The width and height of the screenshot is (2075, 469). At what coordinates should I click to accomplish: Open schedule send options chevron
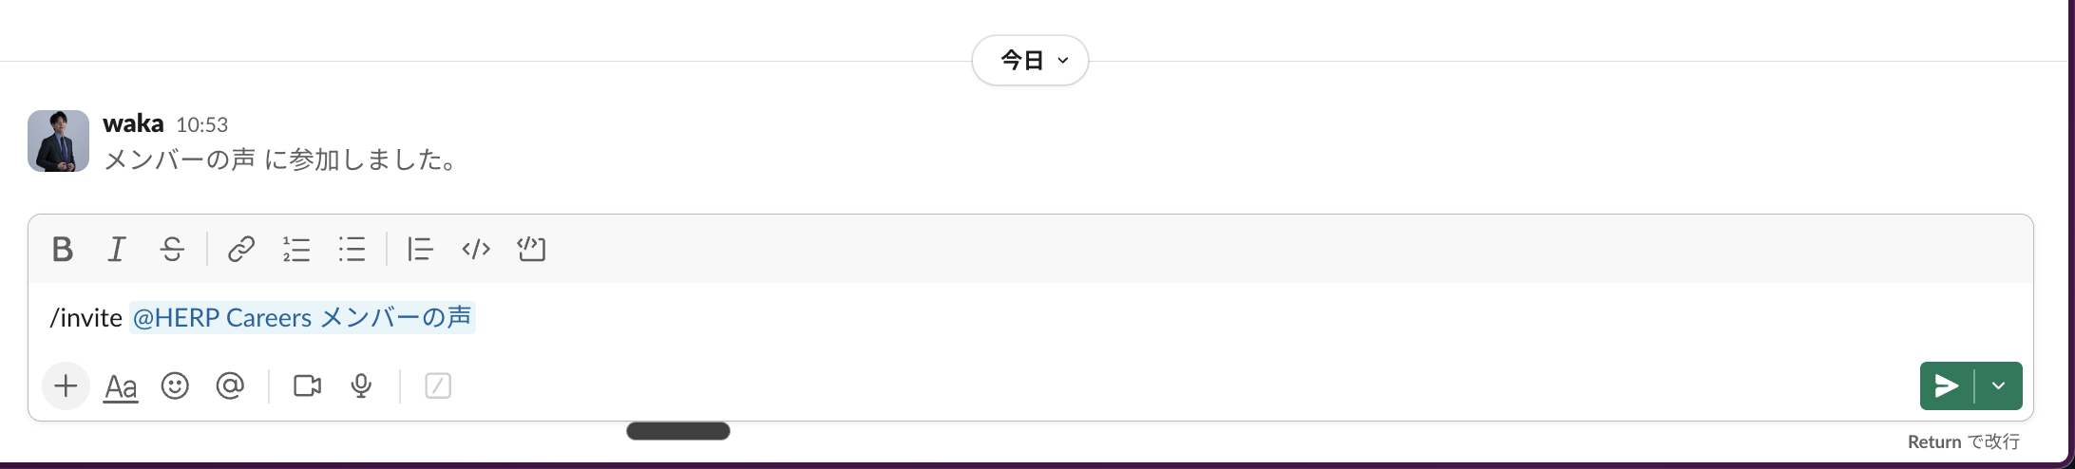pos(1998,385)
